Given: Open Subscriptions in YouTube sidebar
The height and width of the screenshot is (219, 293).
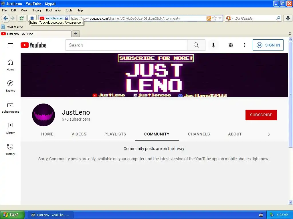Looking at the screenshot, I should tap(10, 107).
